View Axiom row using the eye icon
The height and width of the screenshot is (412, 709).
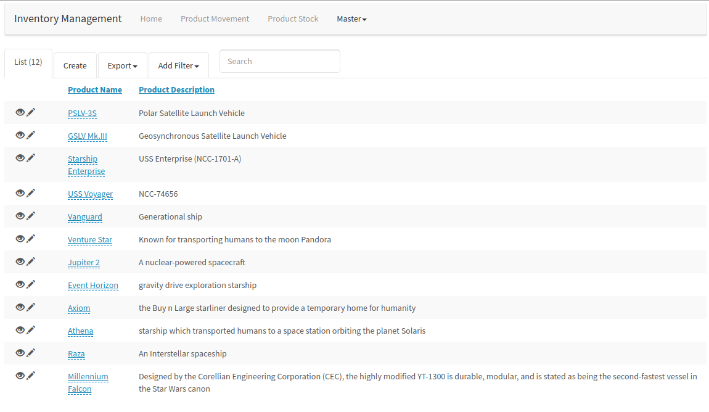pyautogui.click(x=20, y=307)
